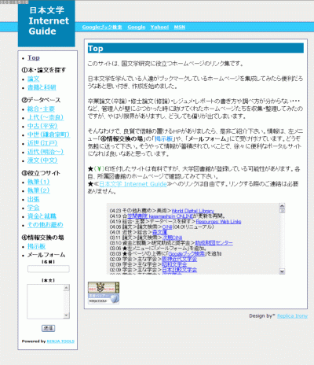
Task: Open the その他お薦め sidebar link
Action: (46, 225)
